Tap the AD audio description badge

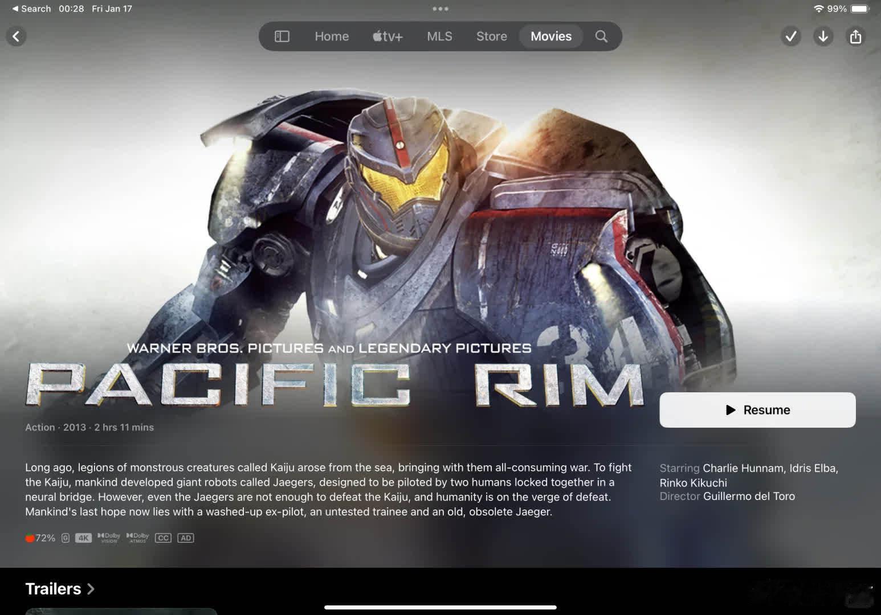pyautogui.click(x=186, y=538)
